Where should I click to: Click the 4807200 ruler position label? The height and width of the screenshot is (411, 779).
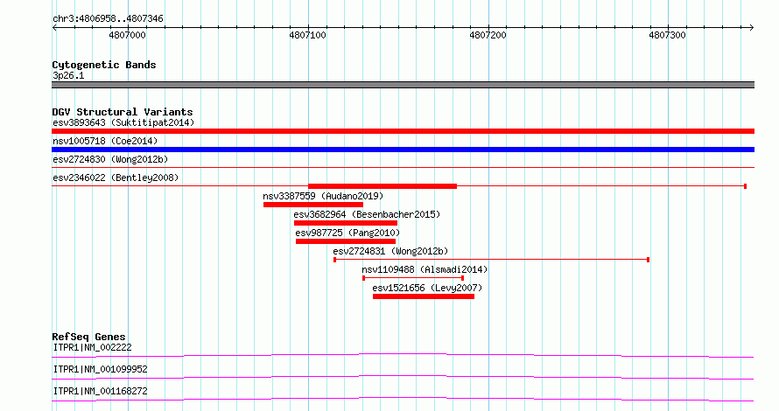[x=488, y=35]
